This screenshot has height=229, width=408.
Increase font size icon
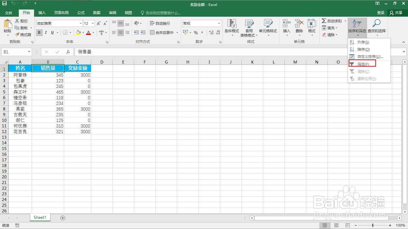[99, 23]
